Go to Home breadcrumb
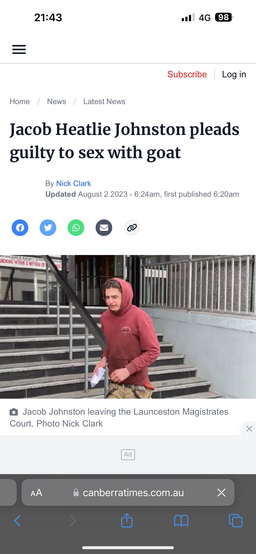 tap(20, 101)
